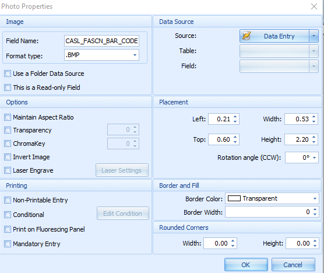Click the Field Name text box
This screenshot has width=324, height=273.
[x=101, y=41]
